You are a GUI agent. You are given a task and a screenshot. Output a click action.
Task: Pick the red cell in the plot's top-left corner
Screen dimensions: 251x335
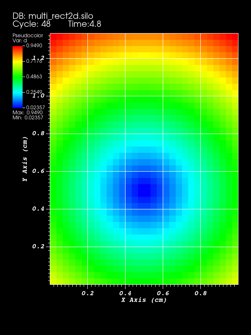(53, 36)
